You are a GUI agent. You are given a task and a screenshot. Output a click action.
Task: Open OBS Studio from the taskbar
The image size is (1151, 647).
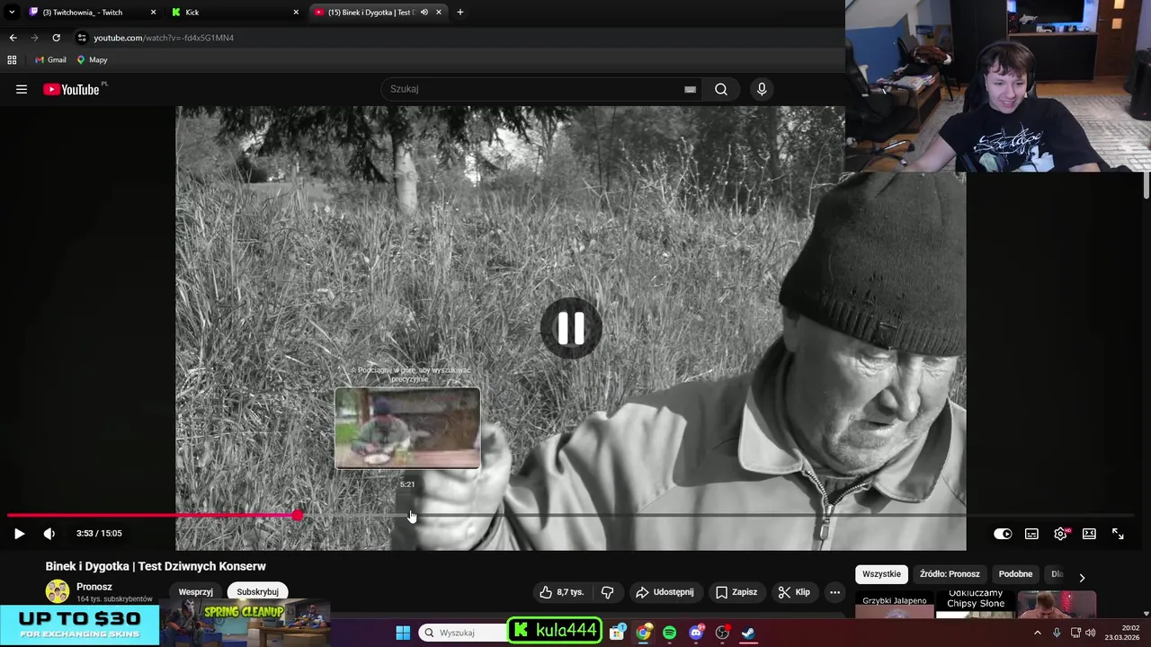[722, 633]
